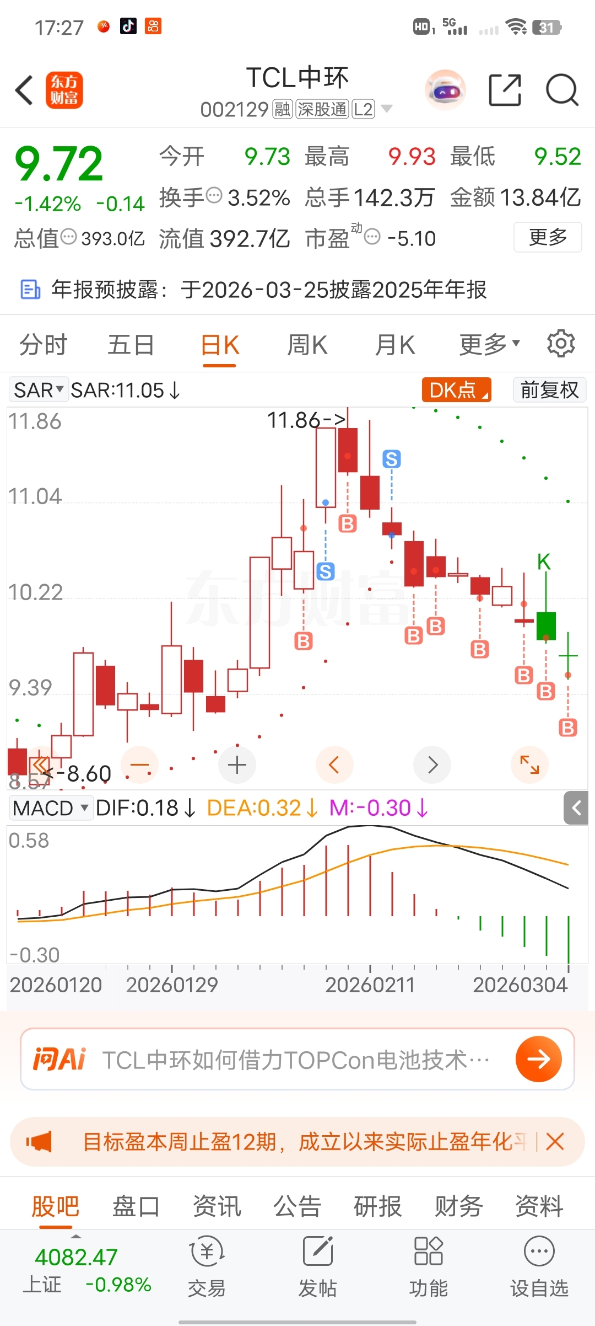Tap the back arrow icon
This screenshot has width=595, height=1326.
pos(24,90)
